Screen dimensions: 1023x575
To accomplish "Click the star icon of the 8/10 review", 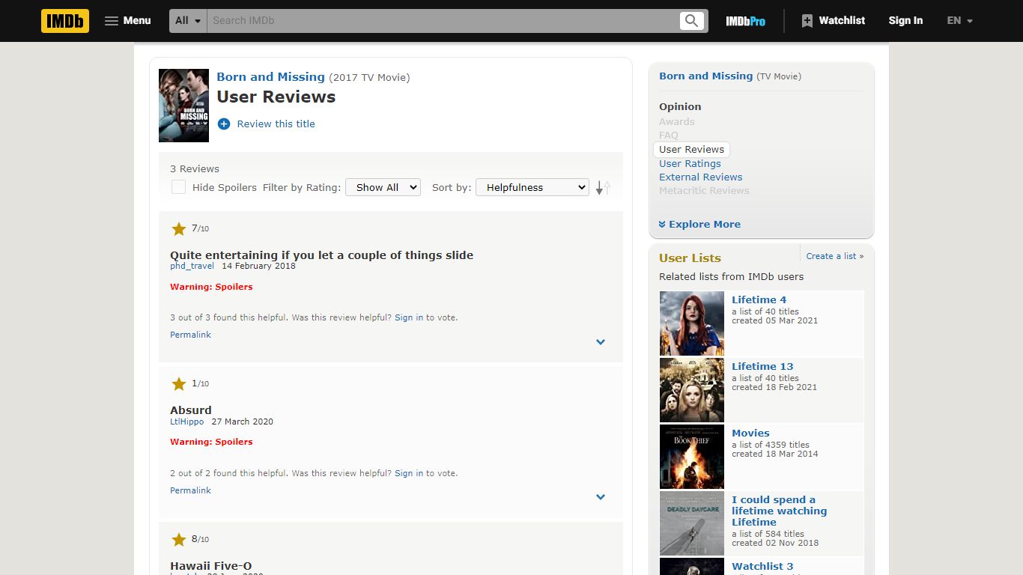I will click(179, 540).
